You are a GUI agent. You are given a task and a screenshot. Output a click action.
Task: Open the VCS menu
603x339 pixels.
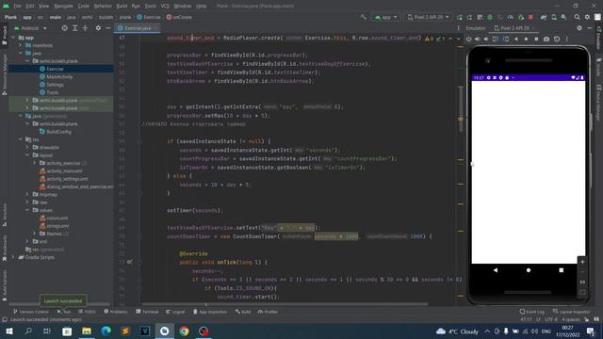click(x=165, y=7)
